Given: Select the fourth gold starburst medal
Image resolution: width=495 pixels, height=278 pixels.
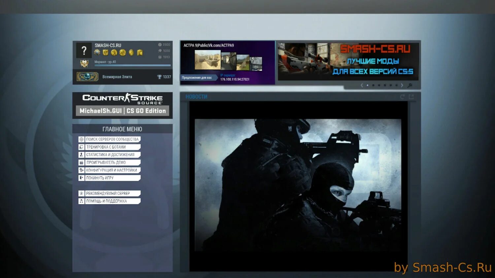Looking at the screenshot, I should (123, 52).
